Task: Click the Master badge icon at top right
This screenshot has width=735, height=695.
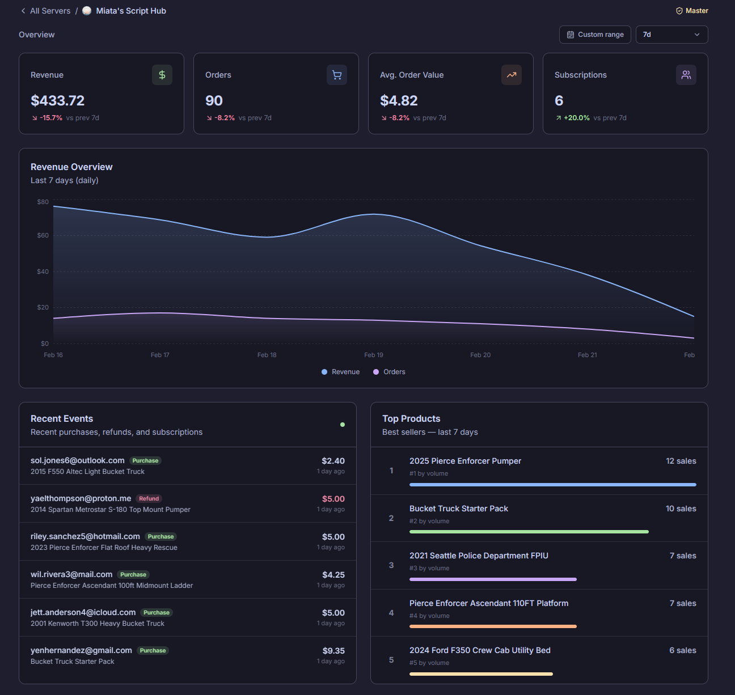Action: tap(678, 10)
